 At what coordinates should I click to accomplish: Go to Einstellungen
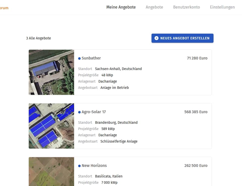click(x=222, y=7)
